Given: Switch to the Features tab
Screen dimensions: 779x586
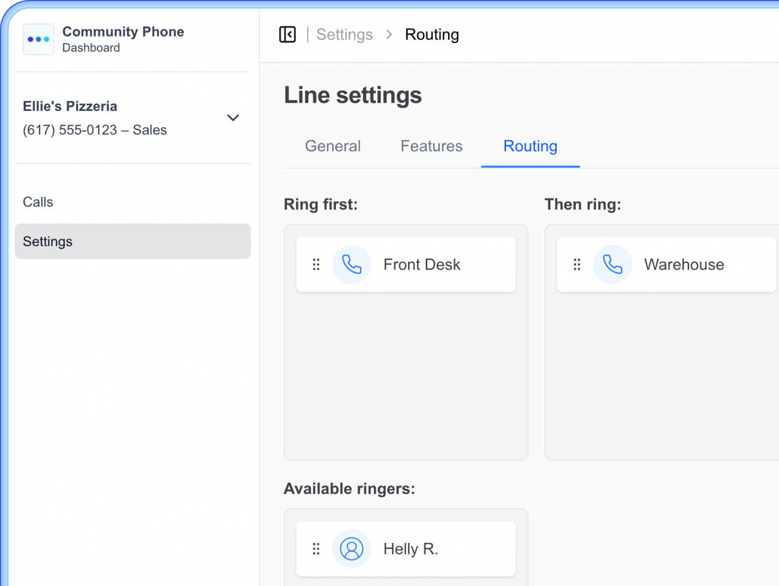Looking at the screenshot, I should click(x=431, y=146).
